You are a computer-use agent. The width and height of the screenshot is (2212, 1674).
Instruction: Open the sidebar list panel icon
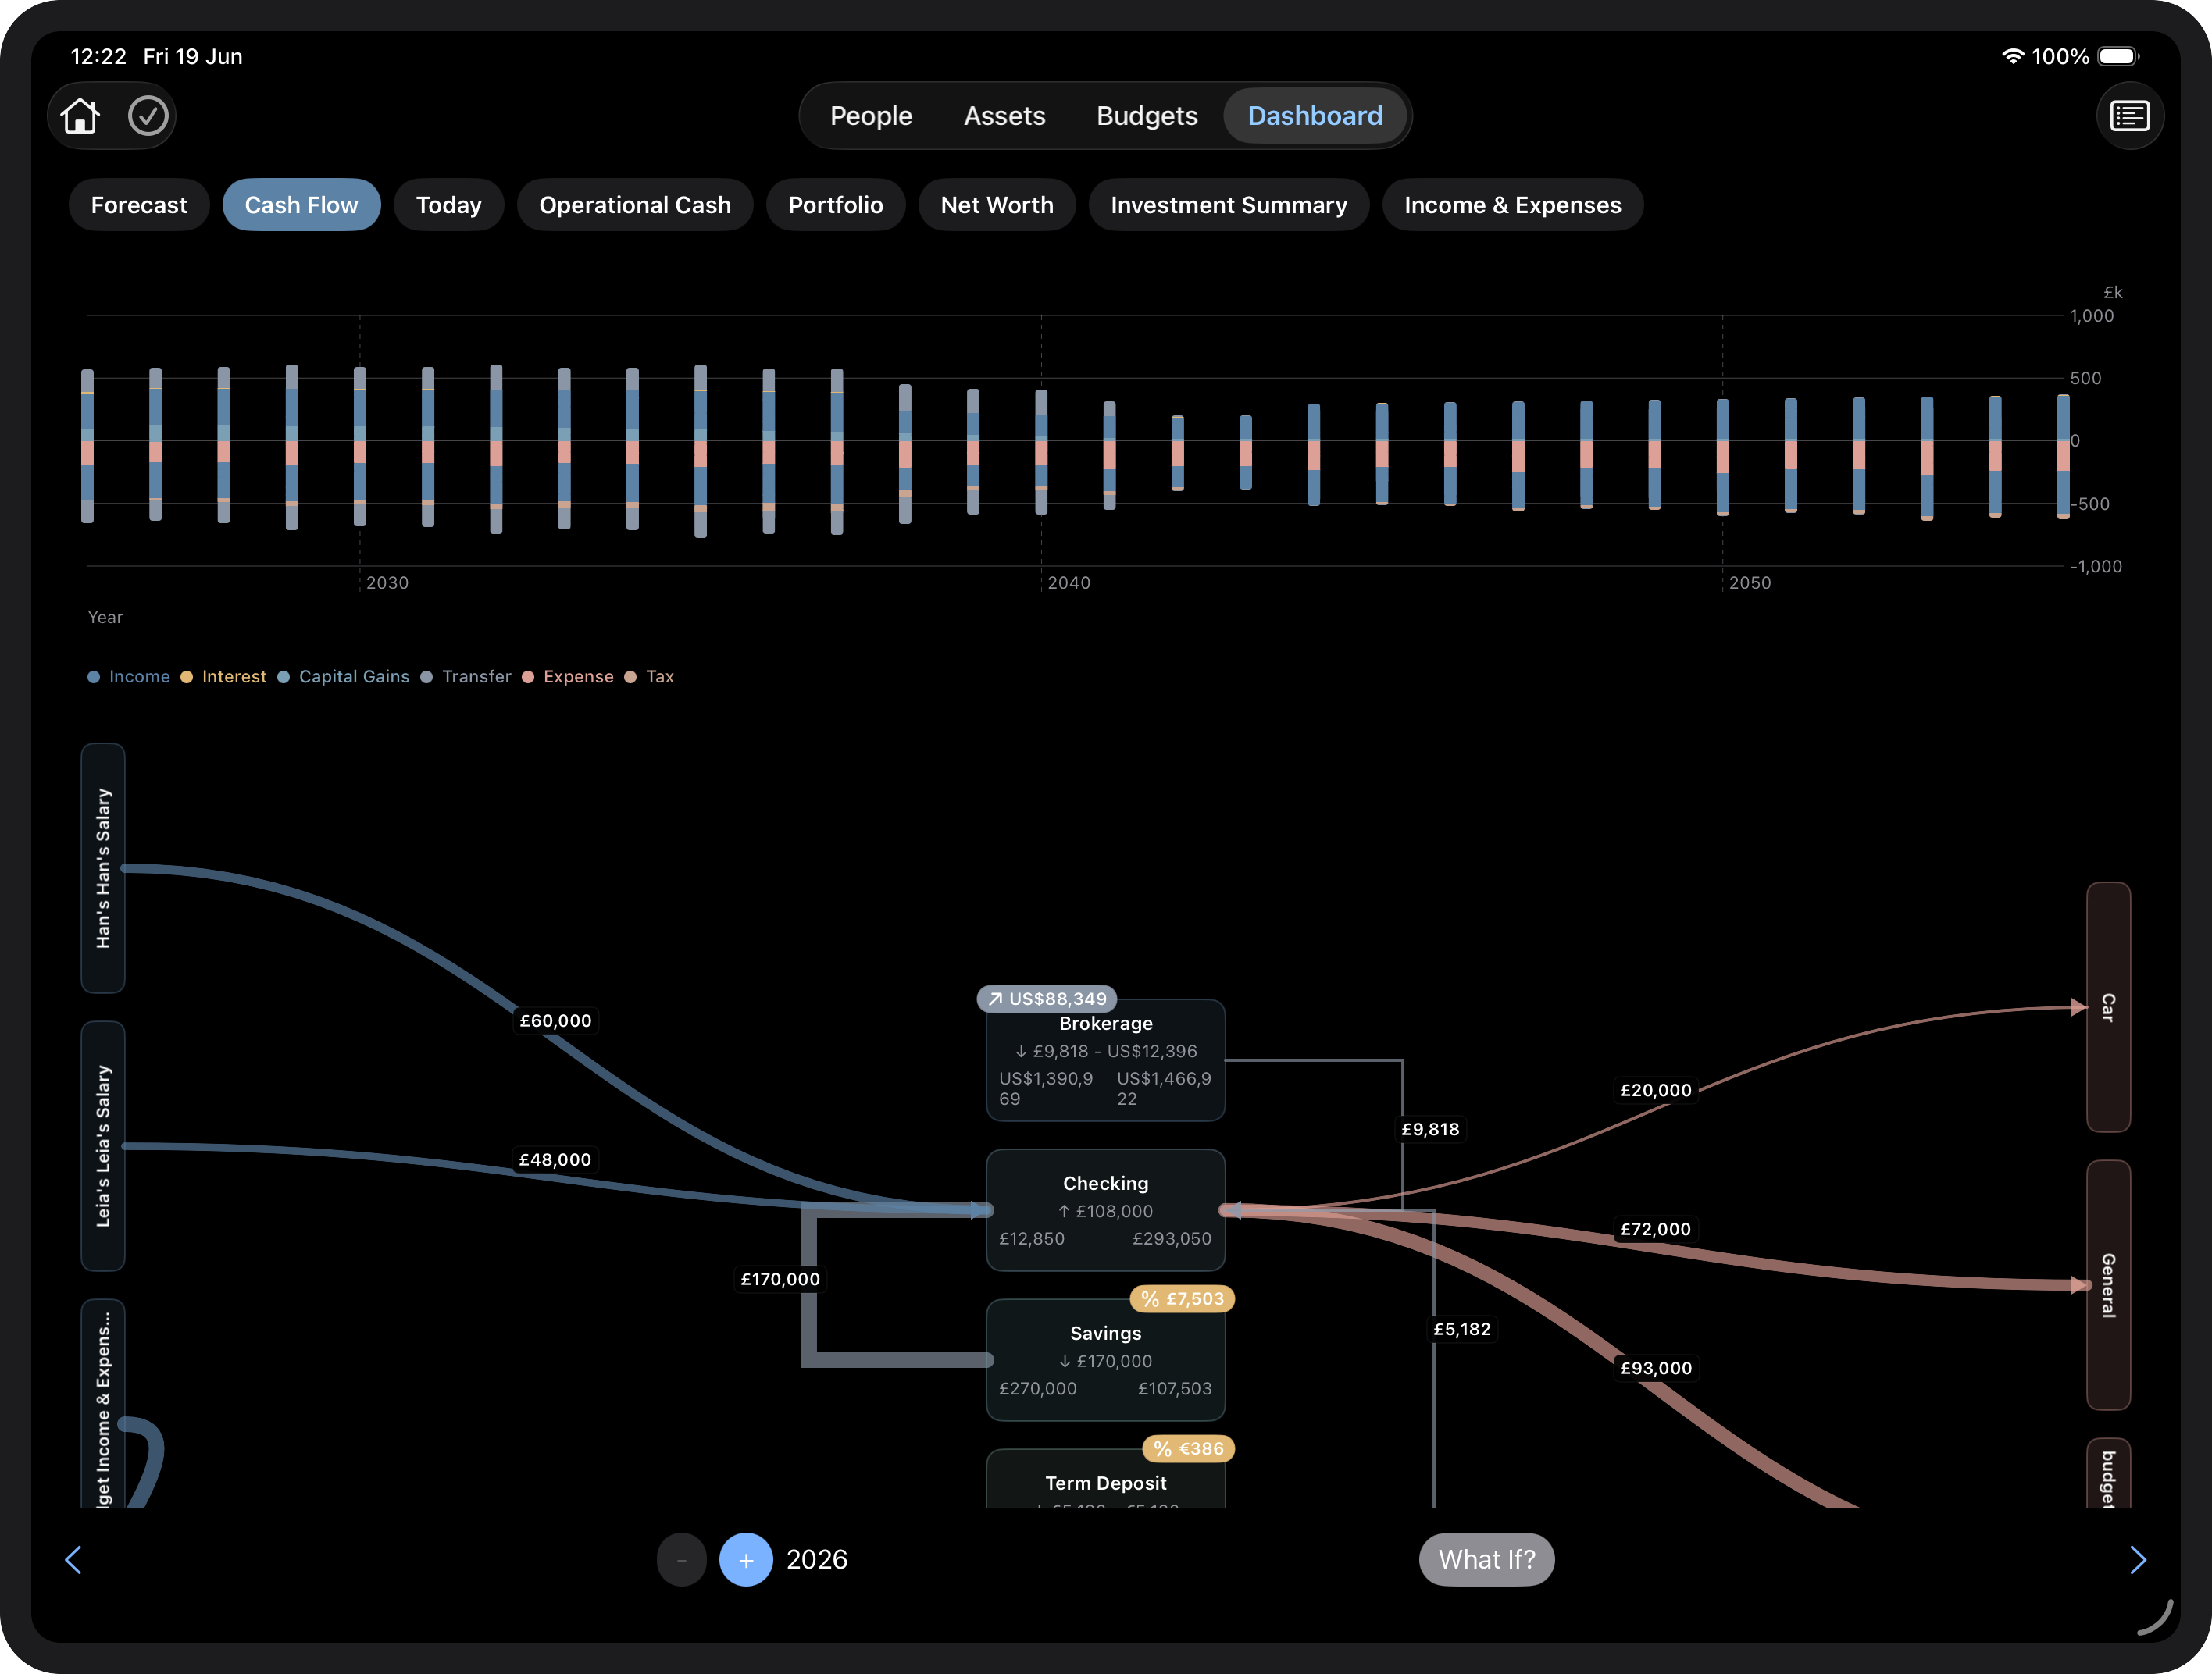click(2129, 116)
